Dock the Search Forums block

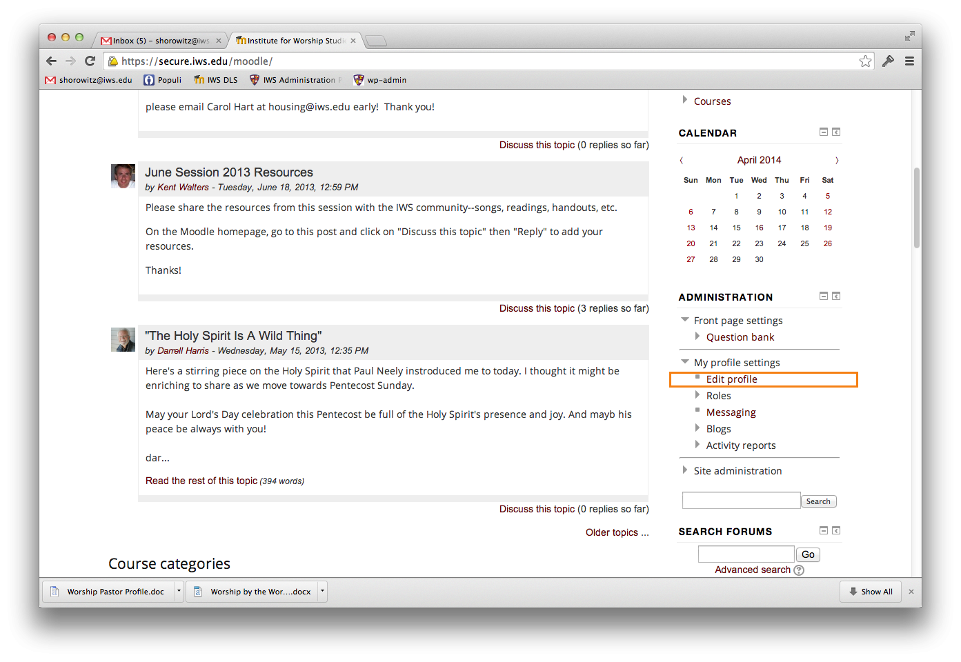click(836, 530)
